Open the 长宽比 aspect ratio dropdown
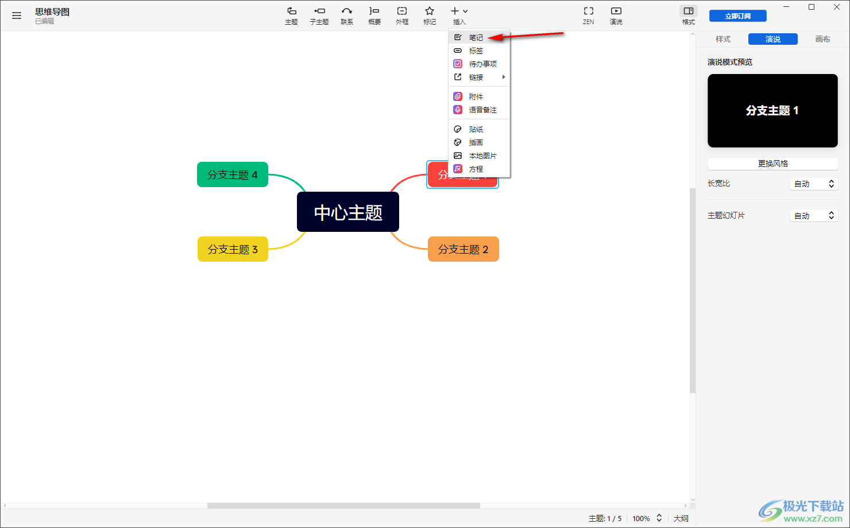The height and width of the screenshot is (528, 850). (x=814, y=184)
